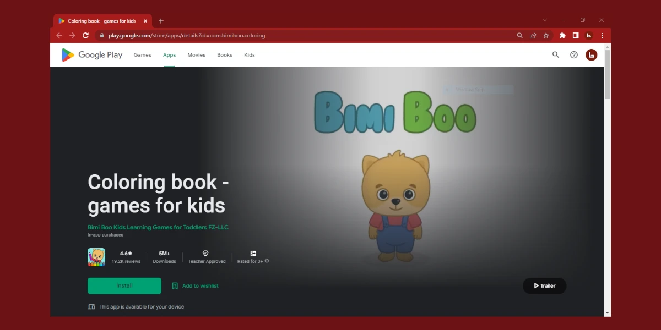Screen dimensions: 661x330
Task: Click the Google Play logo
Action: click(92, 55)
